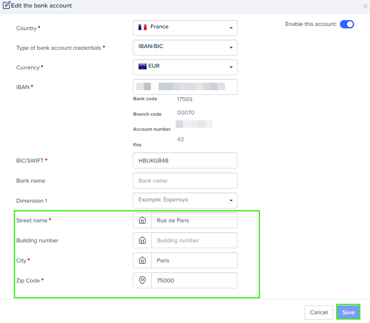Click into the BIC/SWIFT field HBUKGB4B

pos(185,160)
